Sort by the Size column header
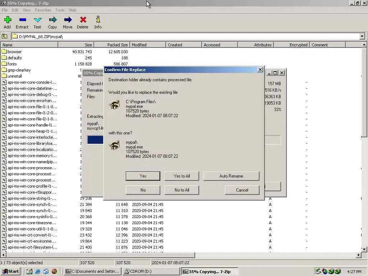This screenshot has width=368, height=276. (x=76, y=45)
